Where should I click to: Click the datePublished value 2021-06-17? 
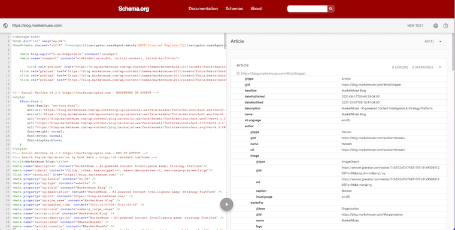[360, 96]
